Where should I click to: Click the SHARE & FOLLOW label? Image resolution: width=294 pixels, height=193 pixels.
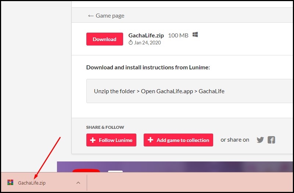(105, 127)
